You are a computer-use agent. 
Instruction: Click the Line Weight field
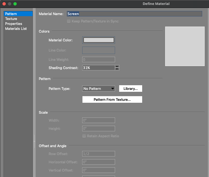[99, 59]
